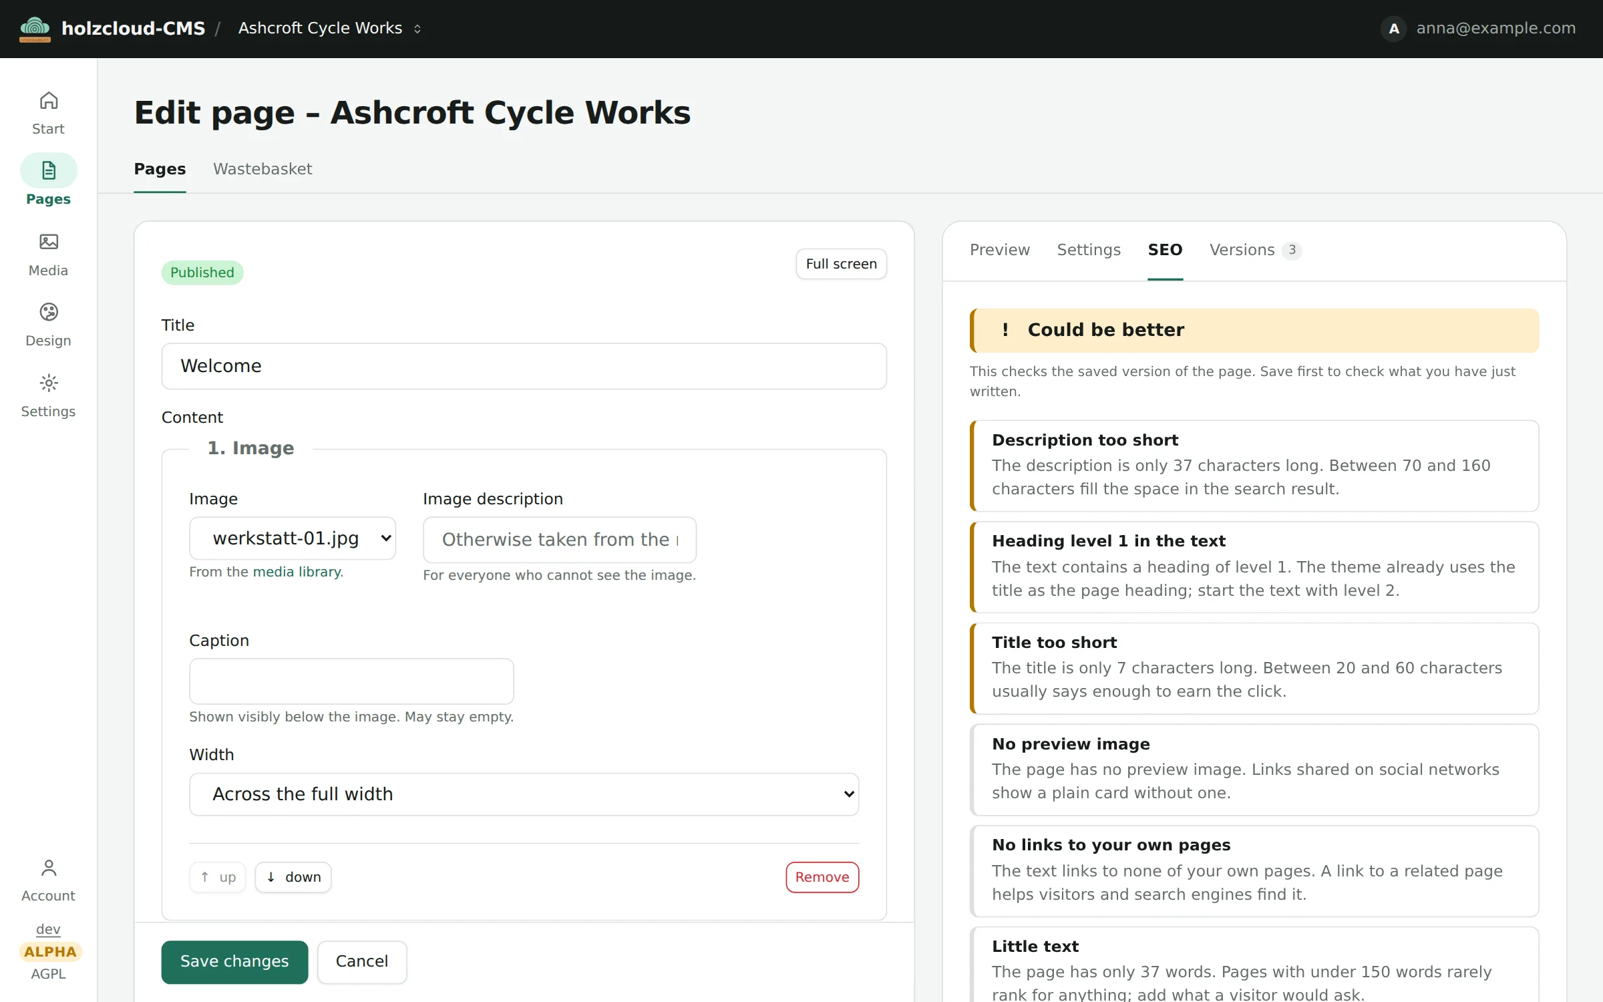The image size is (1603, 1002).
Task: Click the ALPHA badge
Action: [x=50, y=952]
